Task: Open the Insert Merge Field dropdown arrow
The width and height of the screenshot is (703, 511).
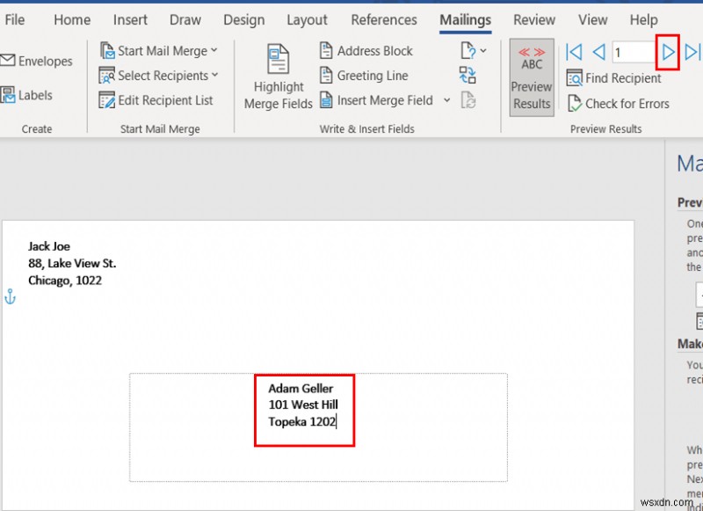Action: coord(447,100)
